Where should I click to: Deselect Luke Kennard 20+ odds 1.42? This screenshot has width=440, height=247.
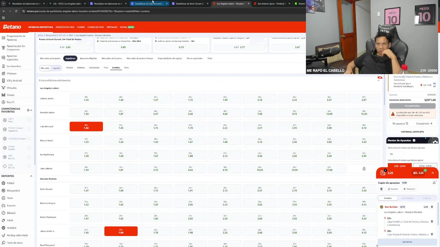pos(86,127)
